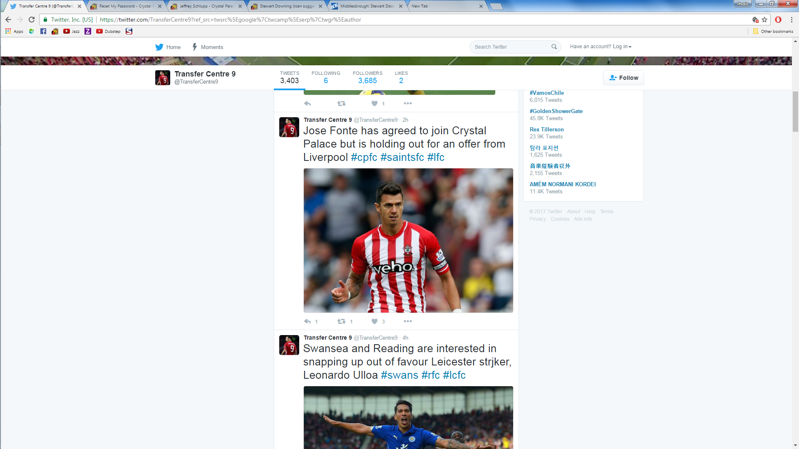Image resolution: width=799 pixels, height=449 pixels.
Task: Open Moments via the lightning icon
Action: (194, 47)
